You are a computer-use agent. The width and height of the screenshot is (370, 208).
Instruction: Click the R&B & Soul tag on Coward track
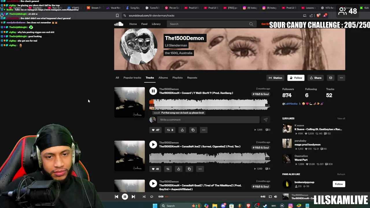(261, 94)
